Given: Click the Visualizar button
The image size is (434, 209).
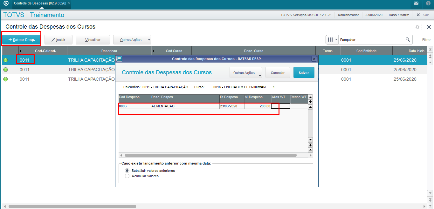Looking at the screenshot, I should point(93,40).
